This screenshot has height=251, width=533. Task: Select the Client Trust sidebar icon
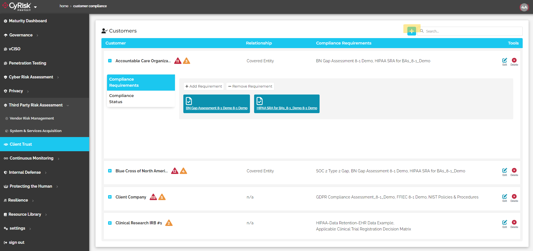[6, 144]
